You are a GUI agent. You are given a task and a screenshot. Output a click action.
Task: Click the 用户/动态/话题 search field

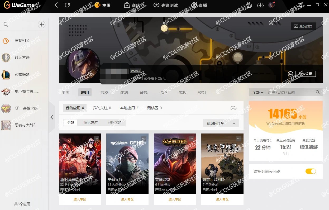click(290, 92)
